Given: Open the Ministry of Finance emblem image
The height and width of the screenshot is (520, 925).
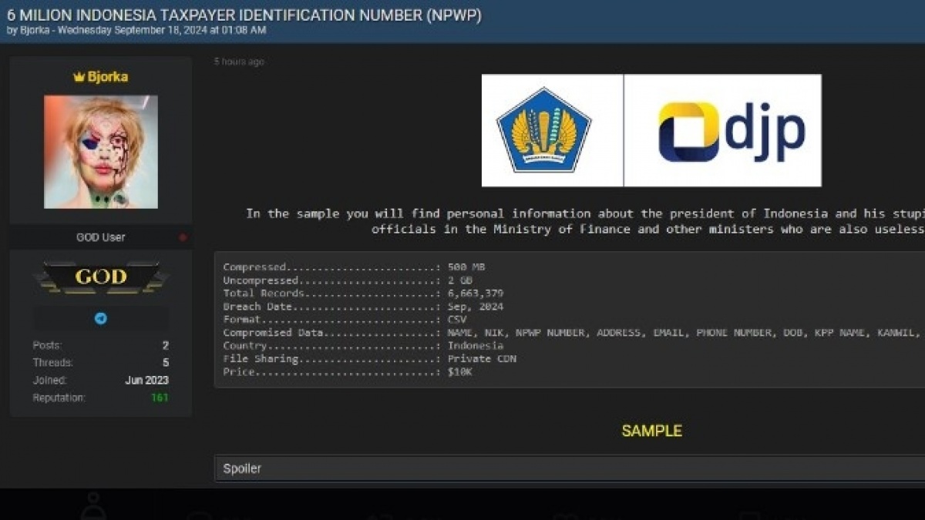Looking at the screenshot, I should pyautogui.click(x=543, y=130).
